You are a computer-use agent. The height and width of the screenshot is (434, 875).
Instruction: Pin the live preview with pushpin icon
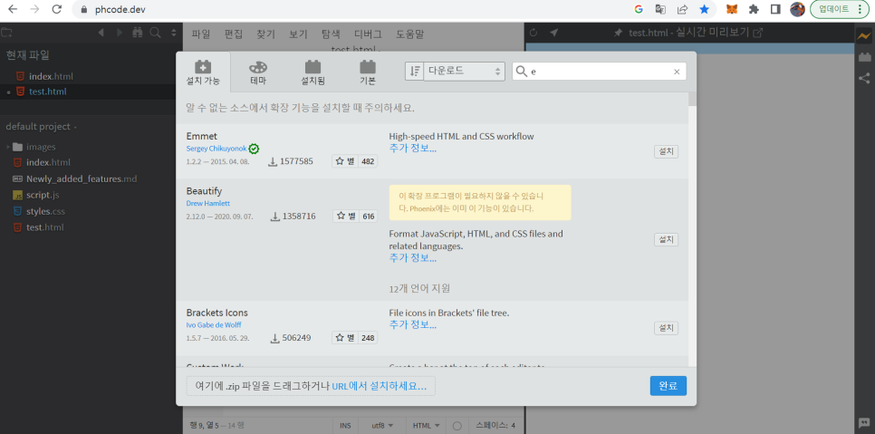click(618, 33)
